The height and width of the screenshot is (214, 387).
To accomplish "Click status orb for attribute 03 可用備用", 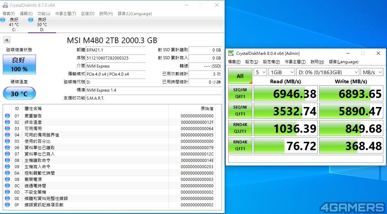I will click(x=7, y=129).
